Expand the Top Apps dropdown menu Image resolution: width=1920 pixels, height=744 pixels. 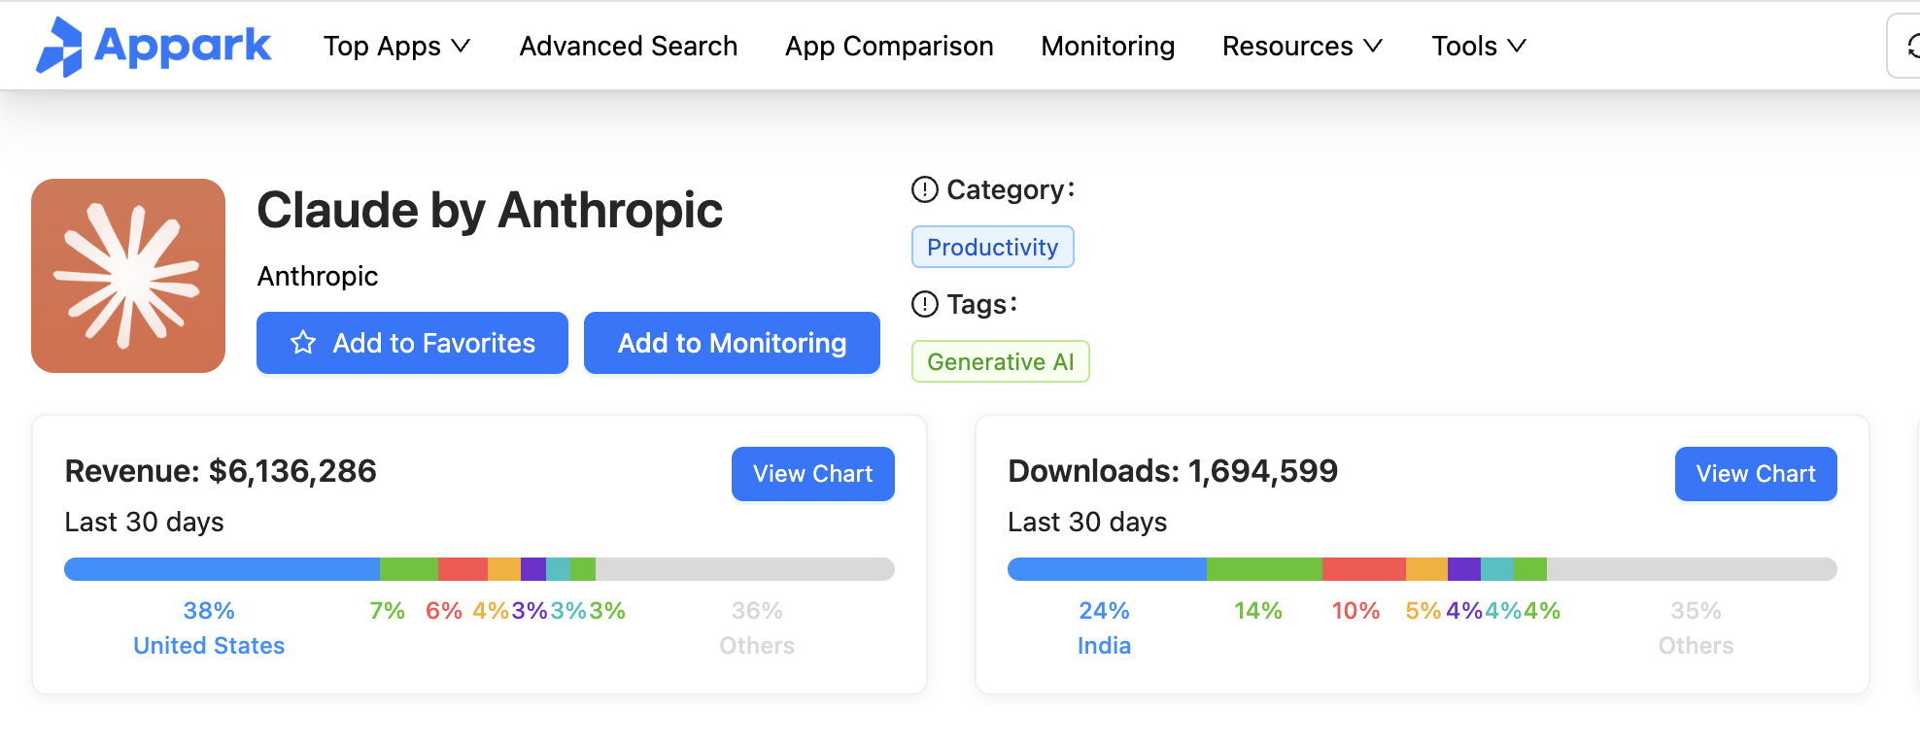click(396, 46)
